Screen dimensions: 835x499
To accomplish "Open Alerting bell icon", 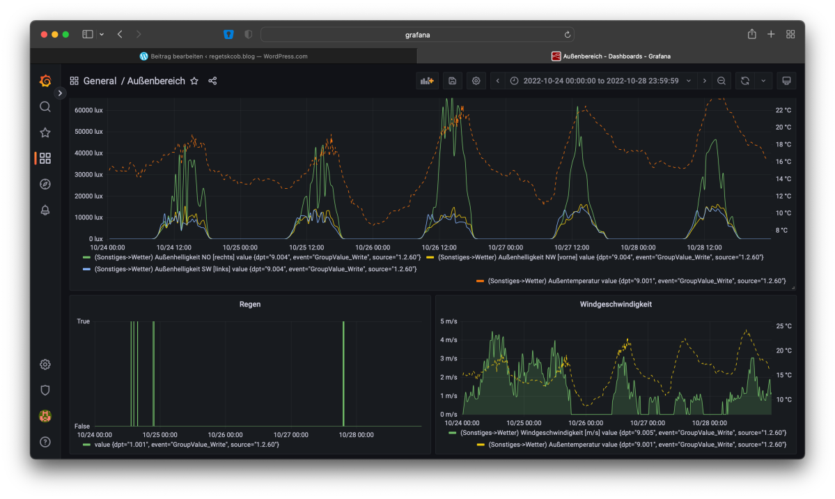I will 45,210.
